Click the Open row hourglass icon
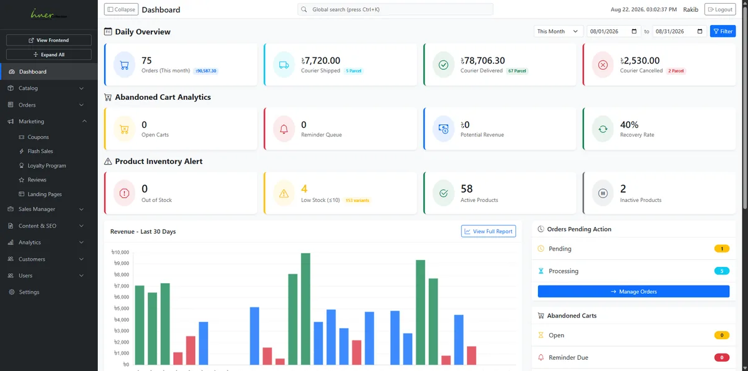 click(x=541, y=335)
